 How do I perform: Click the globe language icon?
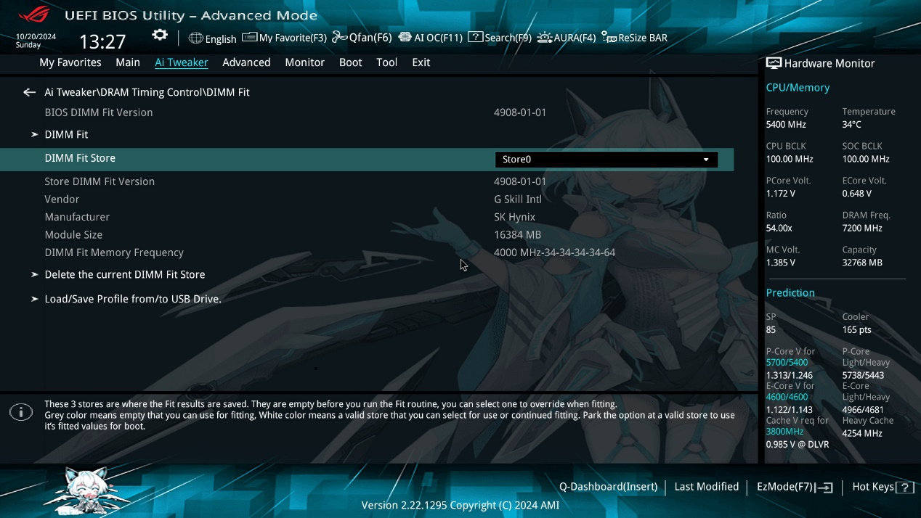[195, 38]
